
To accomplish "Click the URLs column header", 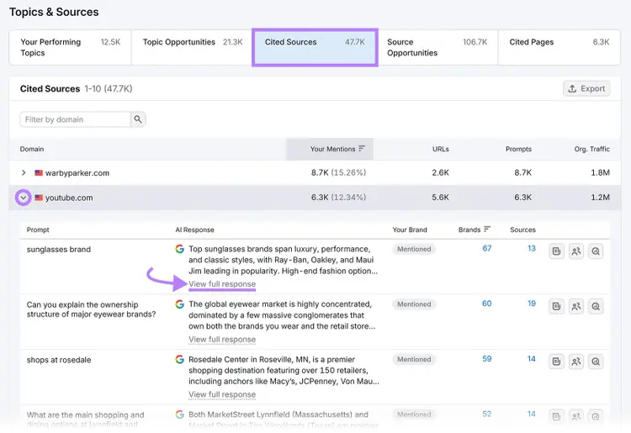I will pos(441,149).
